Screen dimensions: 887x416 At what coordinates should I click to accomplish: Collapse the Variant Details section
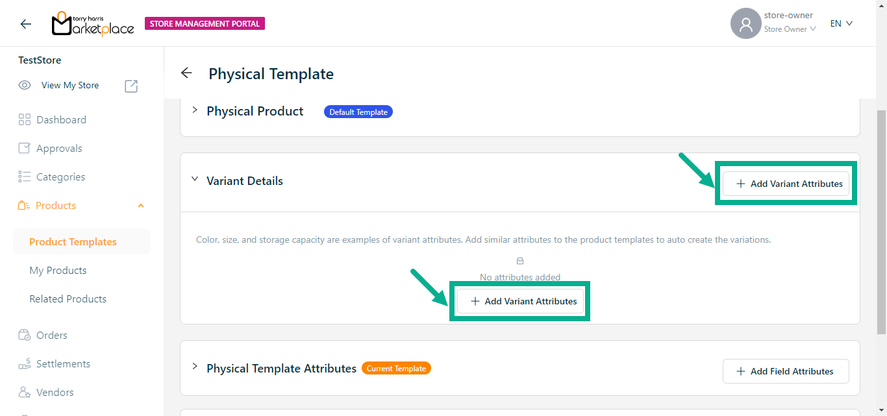pyautogui.click(x=194, y=180)
